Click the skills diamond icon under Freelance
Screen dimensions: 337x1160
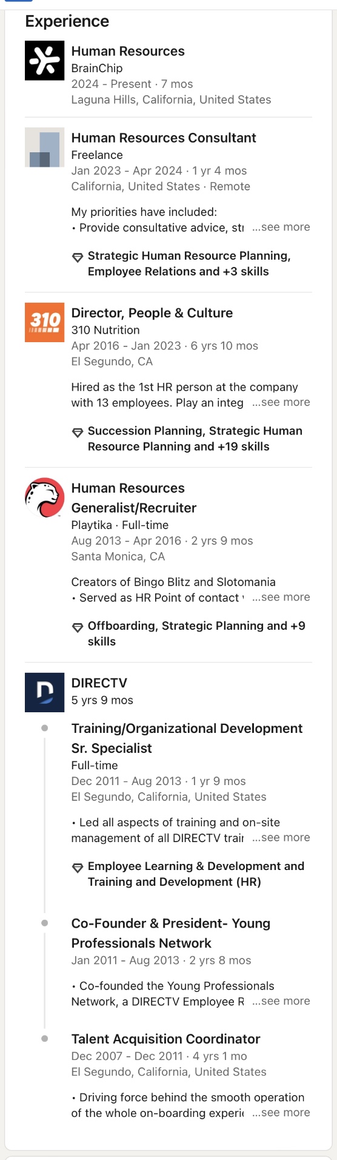[x=78, y=258]
